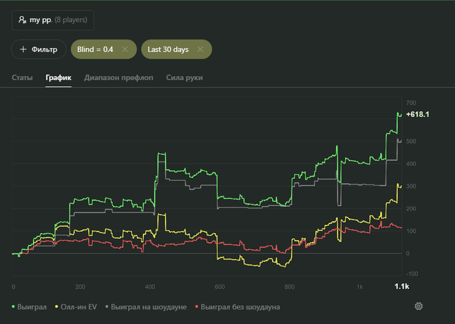Click the plus icon for Фильтр
This screenshot has height=324, width=455.
click(x=23, y=49)
